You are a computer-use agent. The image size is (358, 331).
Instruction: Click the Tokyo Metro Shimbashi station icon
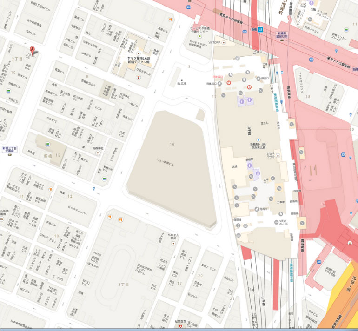(260, 30)
